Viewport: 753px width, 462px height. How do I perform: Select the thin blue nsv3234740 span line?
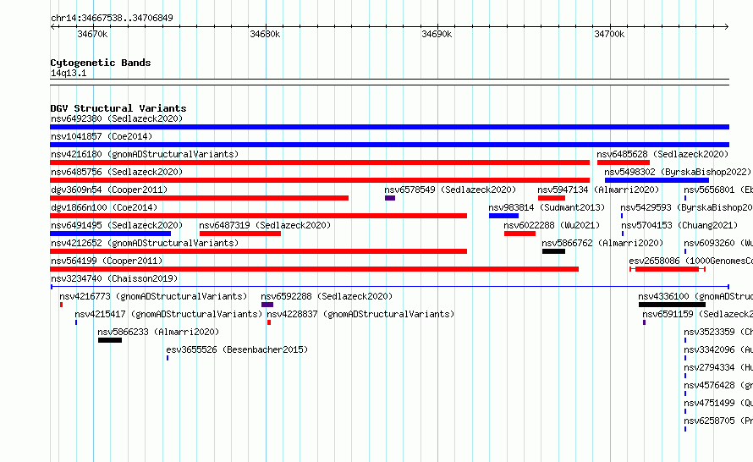(390, 287)
